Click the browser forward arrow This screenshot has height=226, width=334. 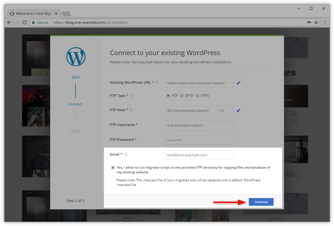[x=17, y=22]
